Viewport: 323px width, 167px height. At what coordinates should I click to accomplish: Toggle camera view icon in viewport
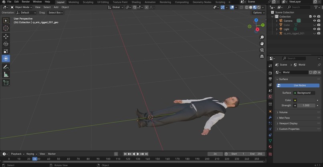[262, 50]
